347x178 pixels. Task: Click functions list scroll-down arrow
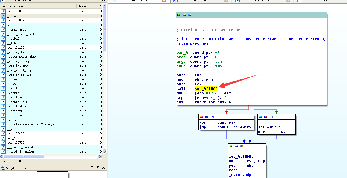pos(104,152)
